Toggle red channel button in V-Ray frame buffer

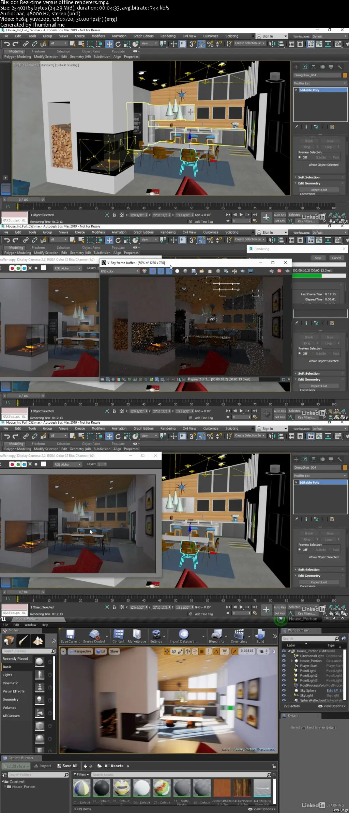pyautogui.click(x=153, y=271)
